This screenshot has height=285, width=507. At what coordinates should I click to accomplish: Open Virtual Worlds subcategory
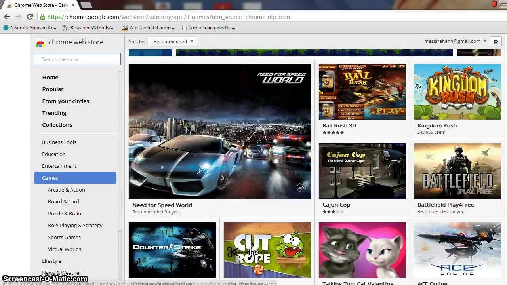65,249
